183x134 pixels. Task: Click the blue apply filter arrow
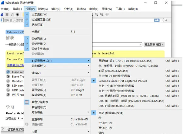(157, 20)
